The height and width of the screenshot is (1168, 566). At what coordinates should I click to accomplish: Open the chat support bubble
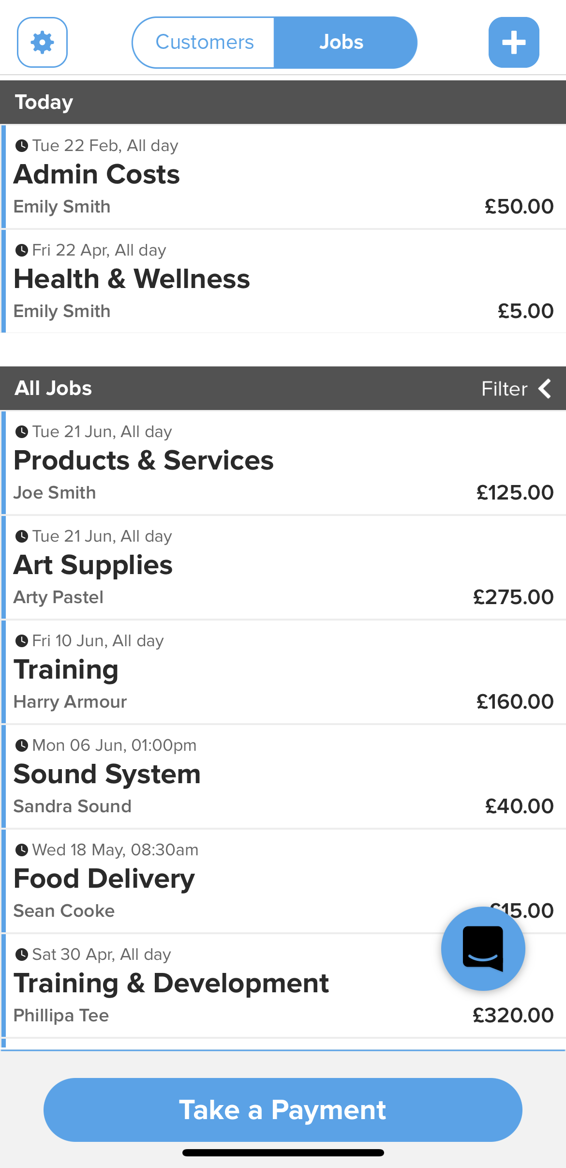pos(483,948)
